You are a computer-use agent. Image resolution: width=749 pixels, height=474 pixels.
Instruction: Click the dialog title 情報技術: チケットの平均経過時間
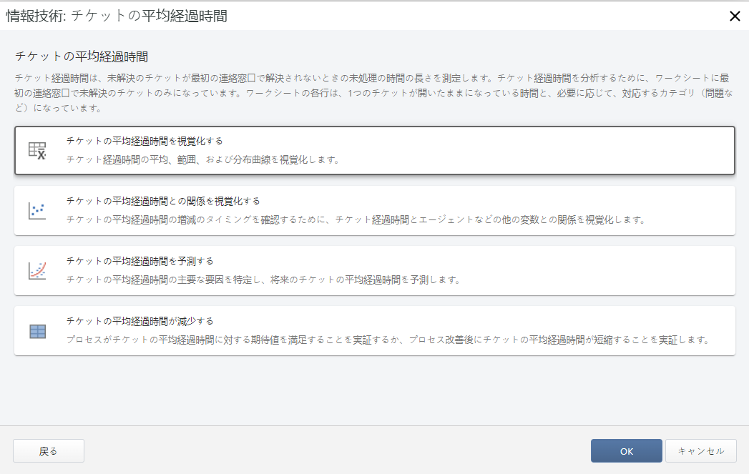pyautogui.click(x=117, y=16)
